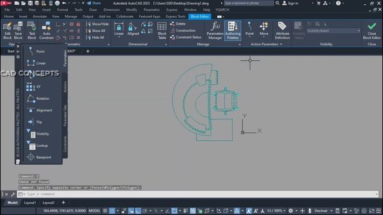
Task: Open the workspace settings gear dropdown
Action: pos(293,211)
